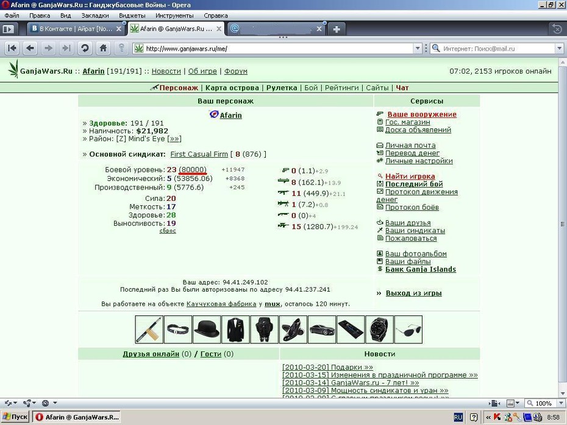Switch to the В Контакте tab
Image resolution: width=567 pixels, height=425 pixels.
point(76,29)
